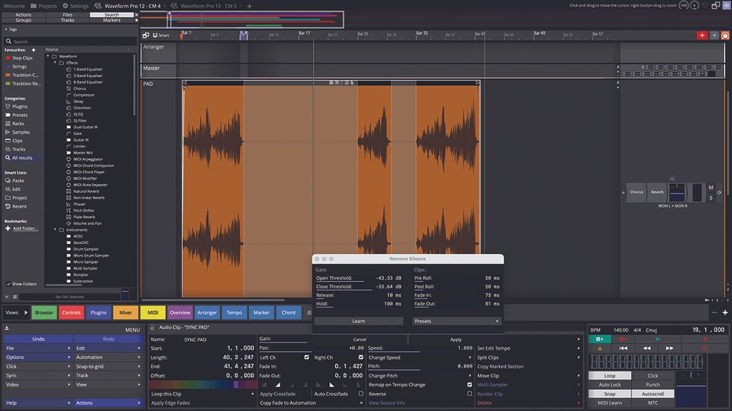Screen dimensions: 732x411
Task: Open the Chorus plugin on the PAD track
Action: 636,192
